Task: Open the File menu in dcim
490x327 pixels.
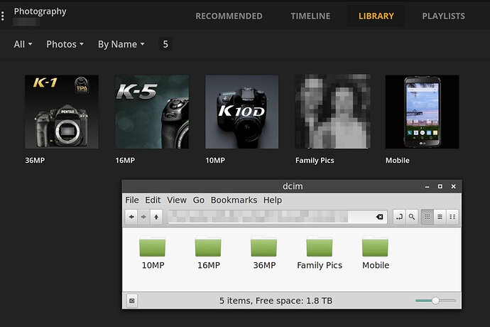Action: pyautogui.click(x=132, y=200)
